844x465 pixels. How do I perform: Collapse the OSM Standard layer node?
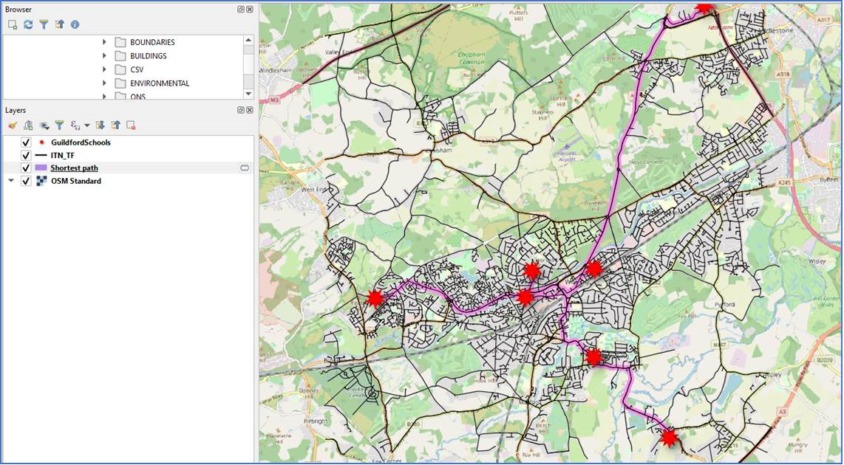point(11,181)
